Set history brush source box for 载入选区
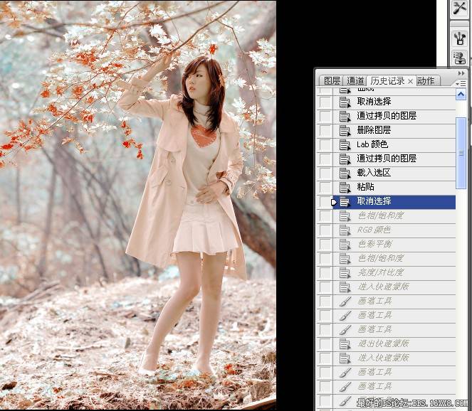 325,174
